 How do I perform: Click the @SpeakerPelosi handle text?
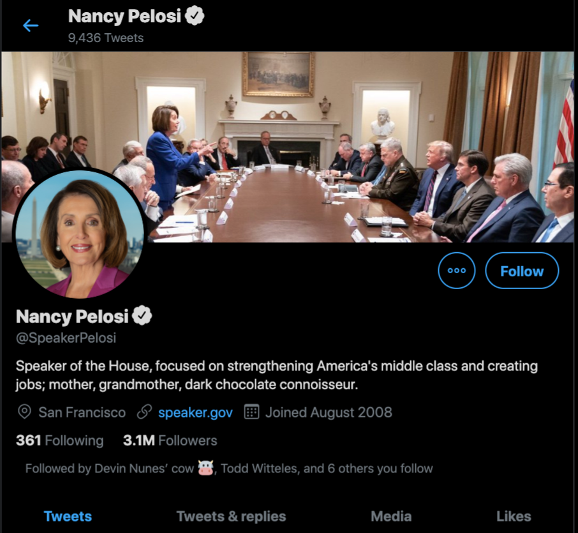pyautogui.click(x=66, y=338)
